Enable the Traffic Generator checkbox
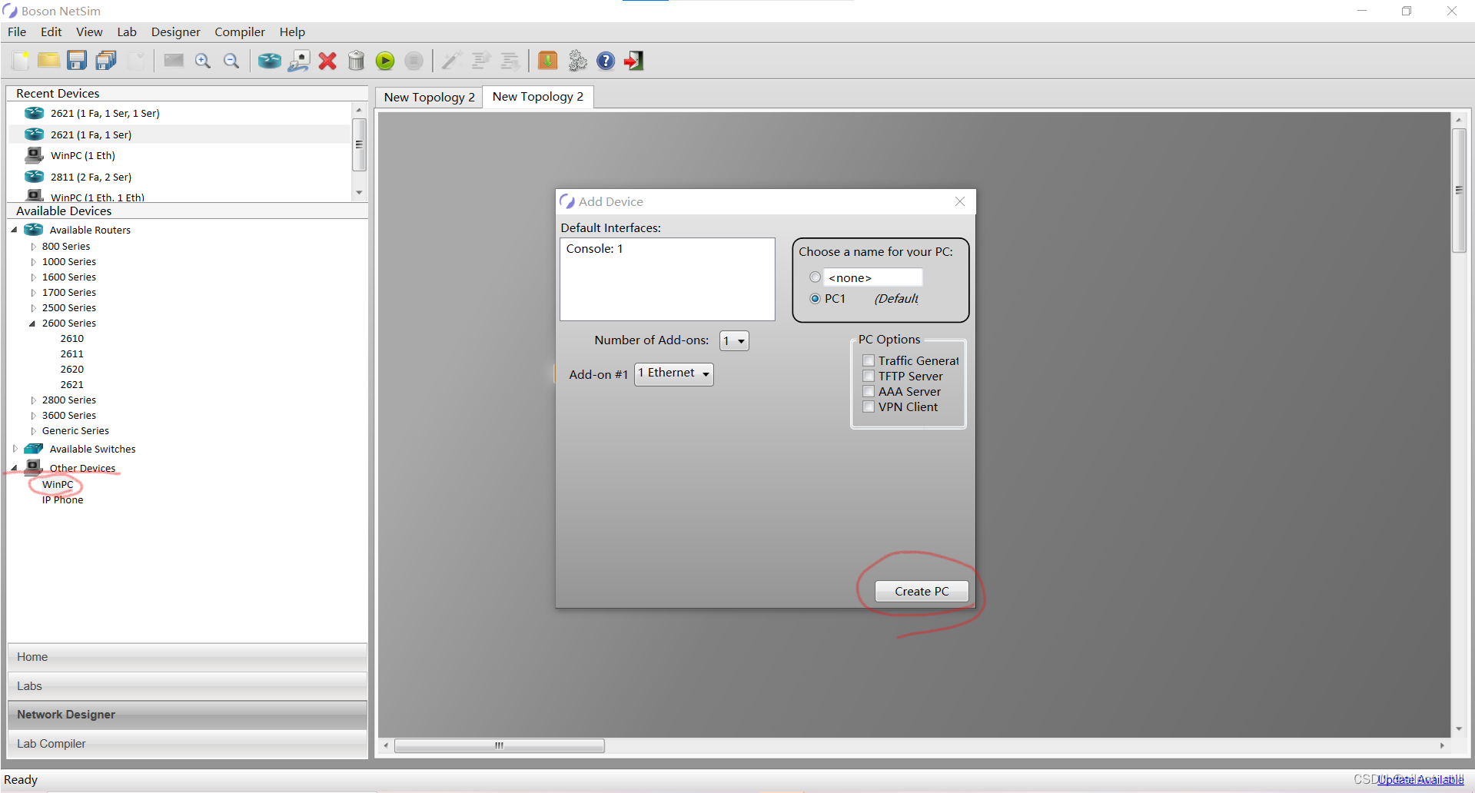The image size is (1475, 793). click(x=869, y=360)
